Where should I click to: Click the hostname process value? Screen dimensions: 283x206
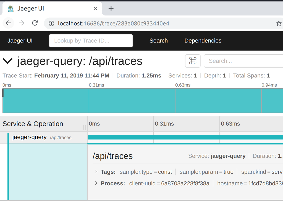[266, 183]
